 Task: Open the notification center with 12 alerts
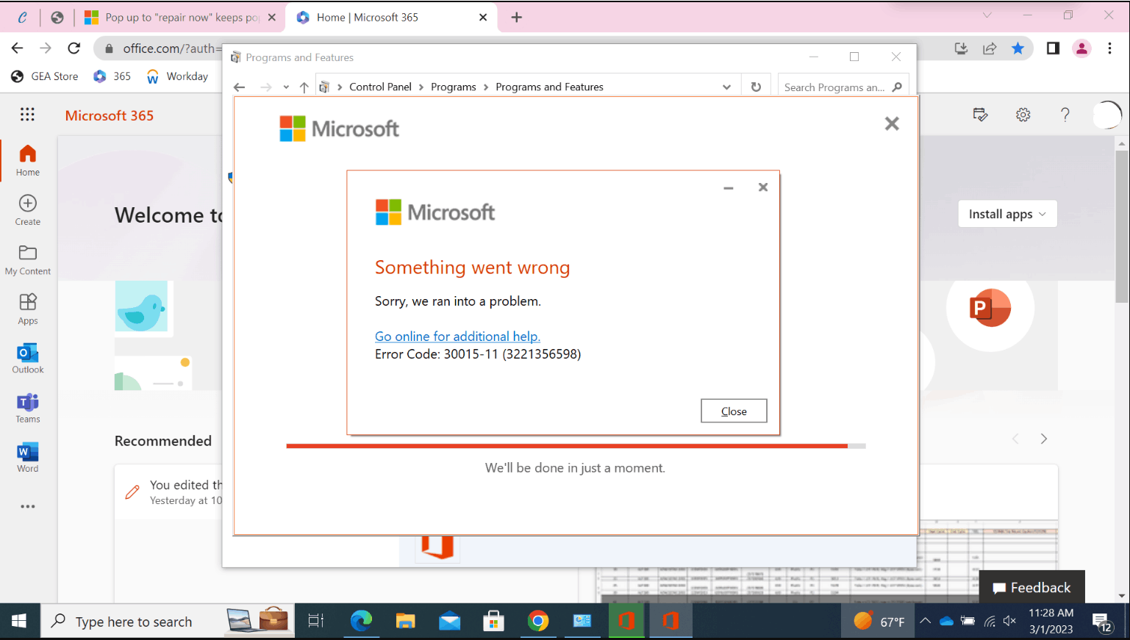pos(1101,622)
